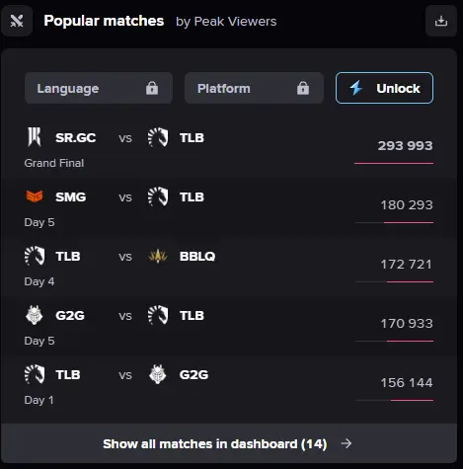The width and height of the screenshot is (463, 469).
Task: Click the 180 293 viewers figure
Action: tap(407, 205)
